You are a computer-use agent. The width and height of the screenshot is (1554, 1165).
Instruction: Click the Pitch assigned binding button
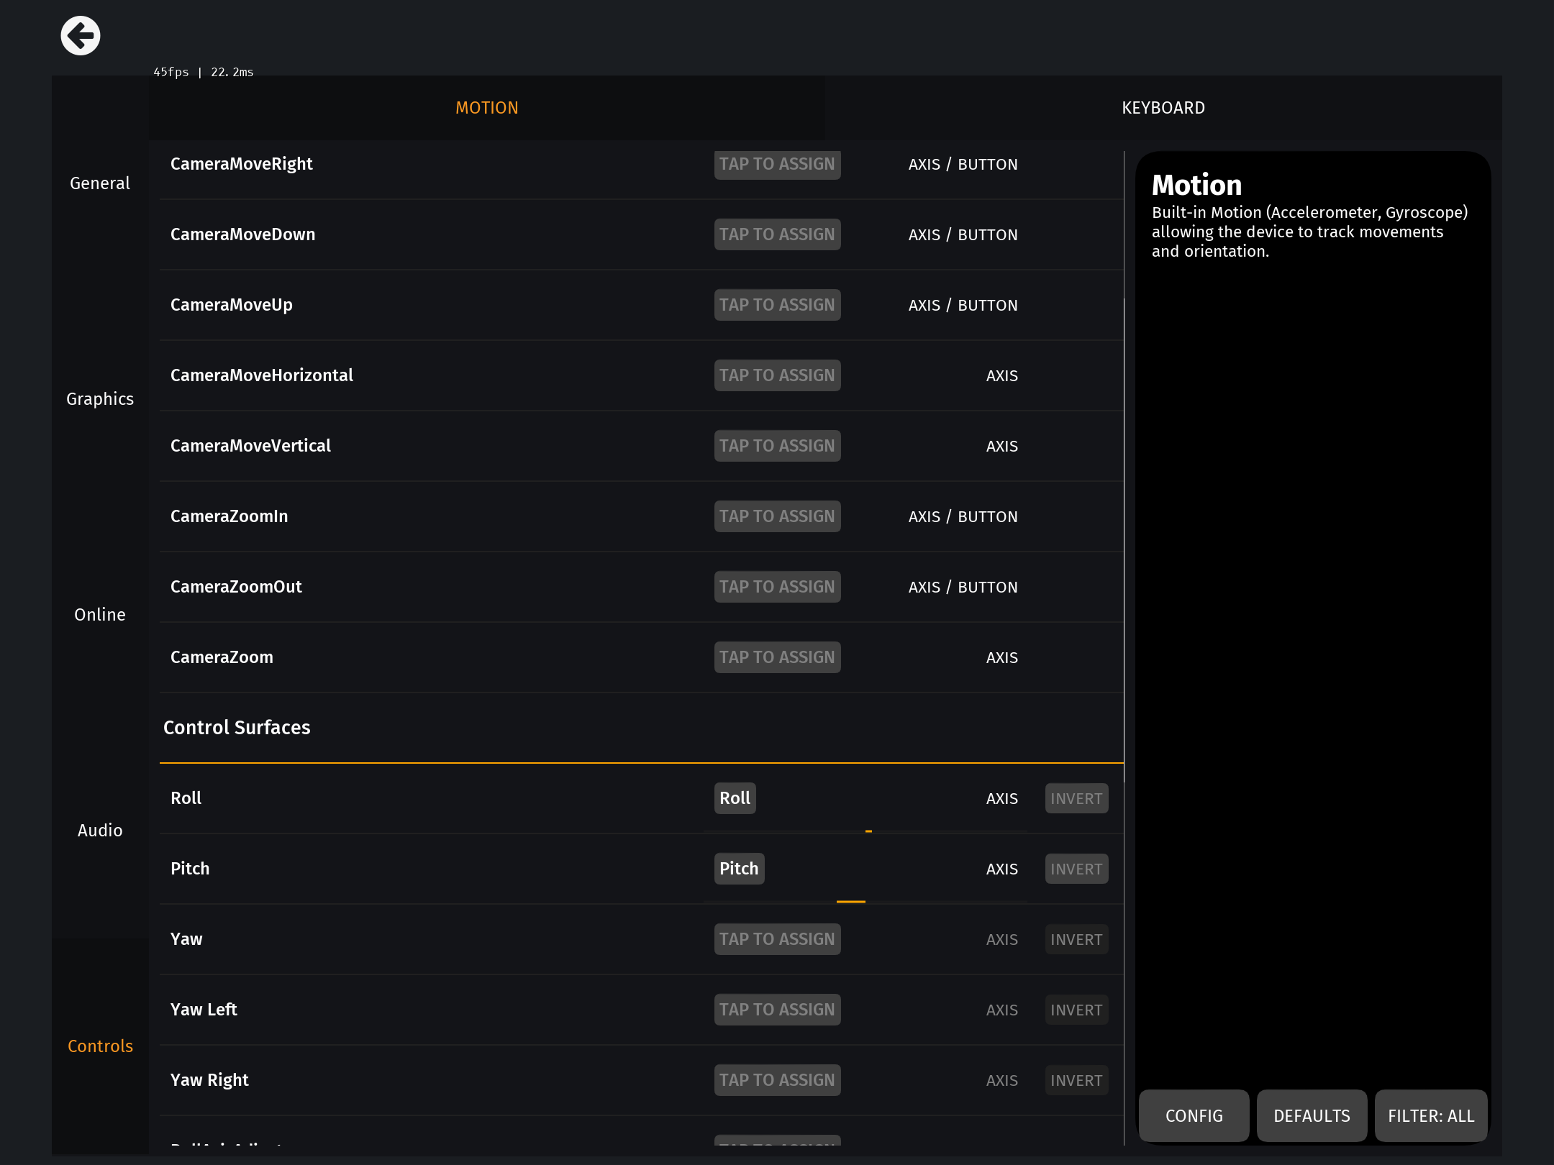pyautogui.click(x=739, y=869)
